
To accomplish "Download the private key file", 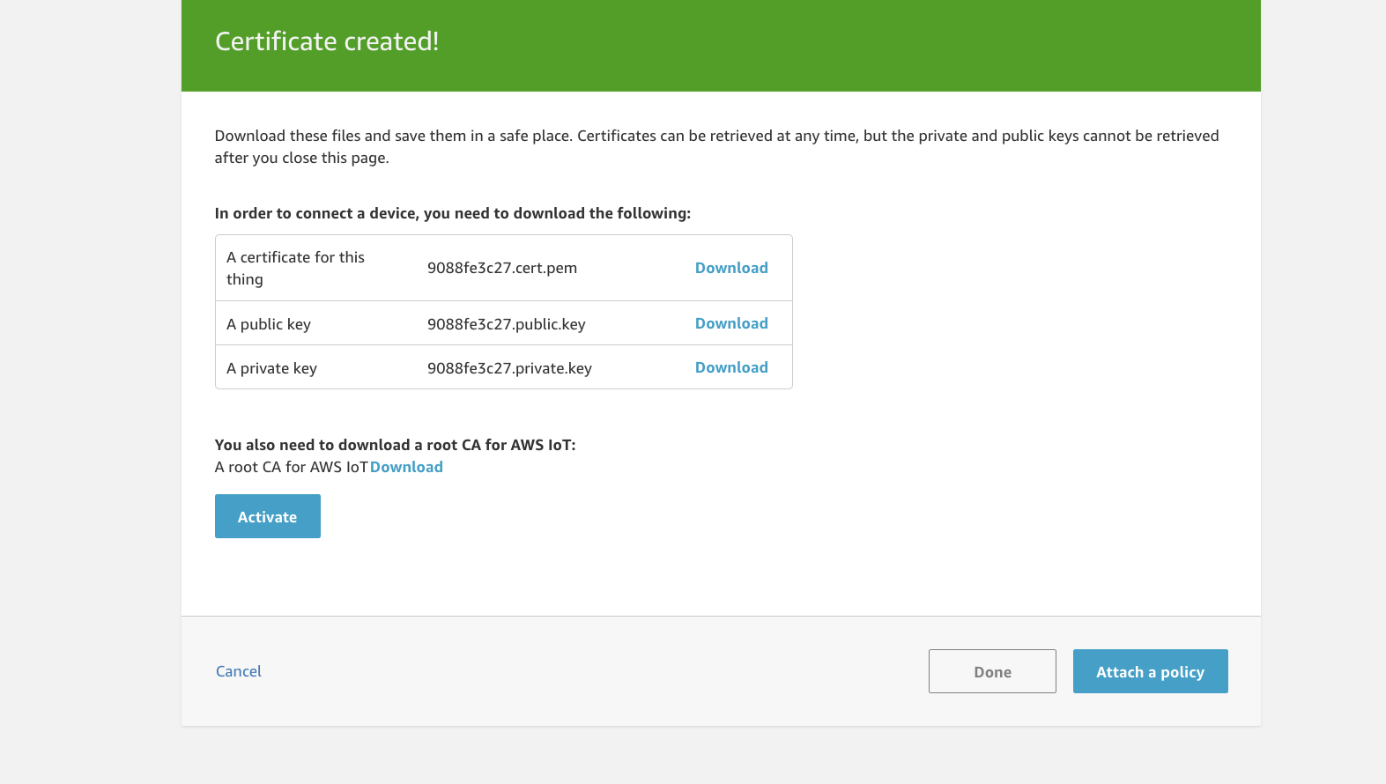I will (x=731, y=367).
